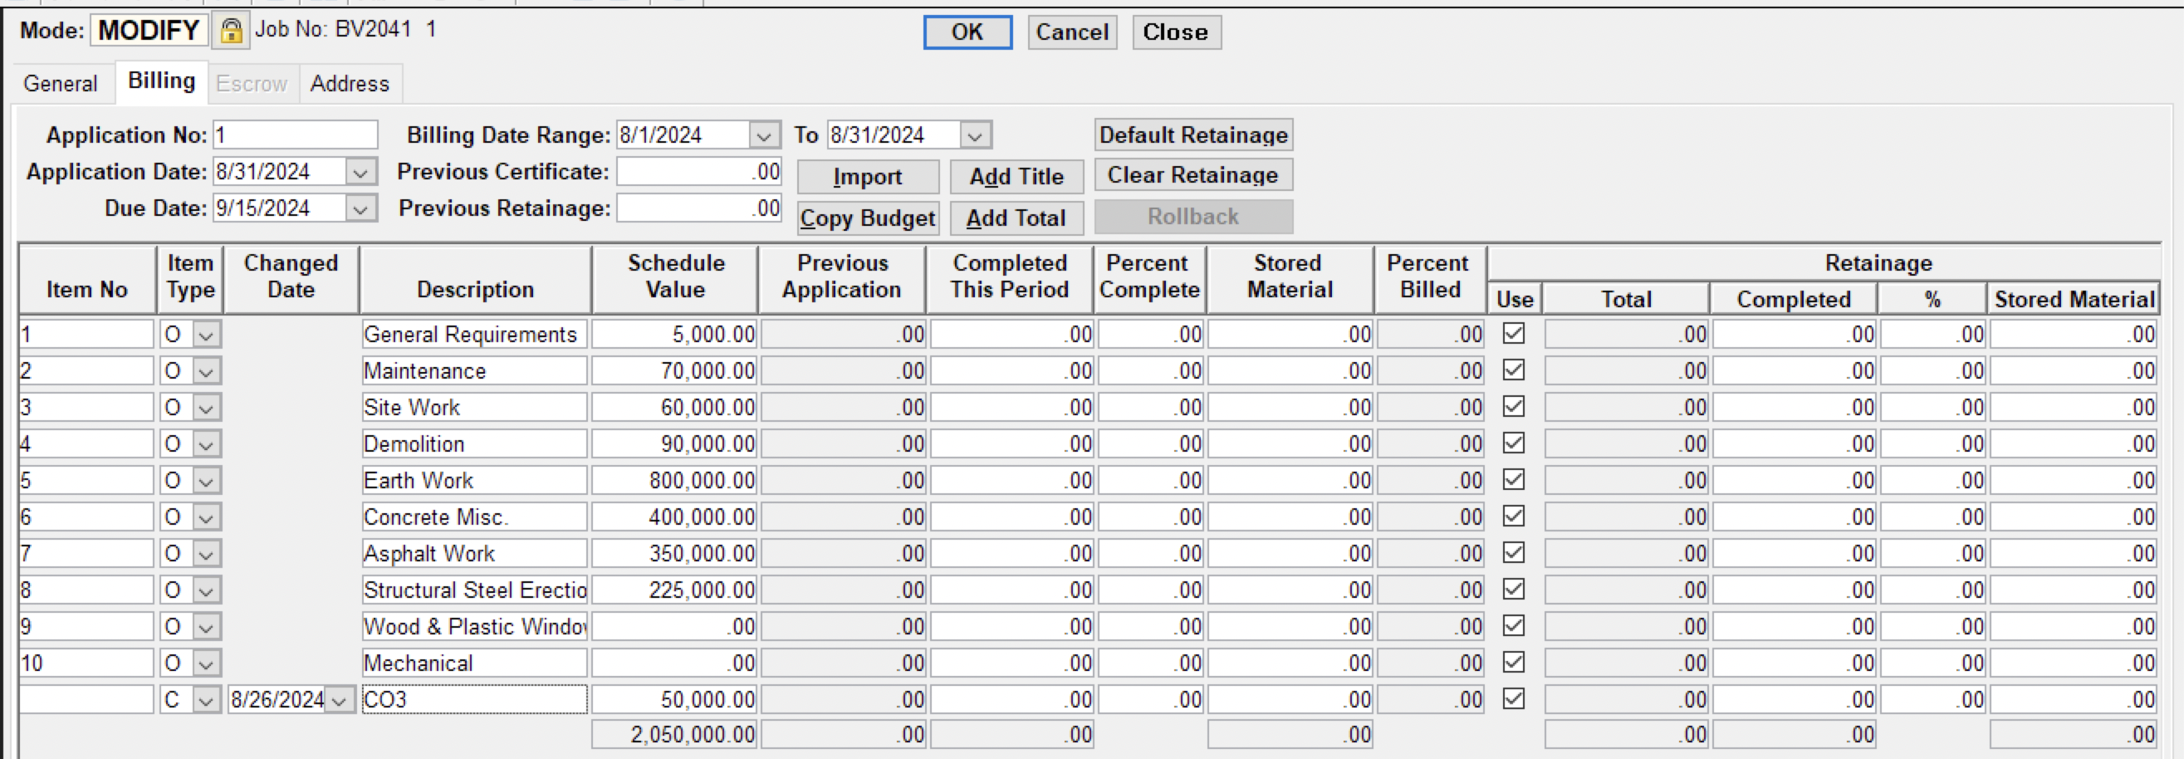Open Item Type dropdown for Mechanical row
Screen dimensions: 2184x759
[206, 664]
